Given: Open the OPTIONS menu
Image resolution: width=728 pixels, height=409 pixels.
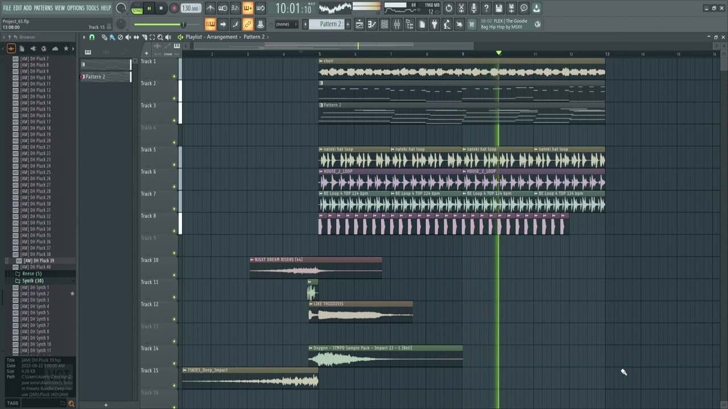Looking at the screenshot, I should click(x=76, y=8).
